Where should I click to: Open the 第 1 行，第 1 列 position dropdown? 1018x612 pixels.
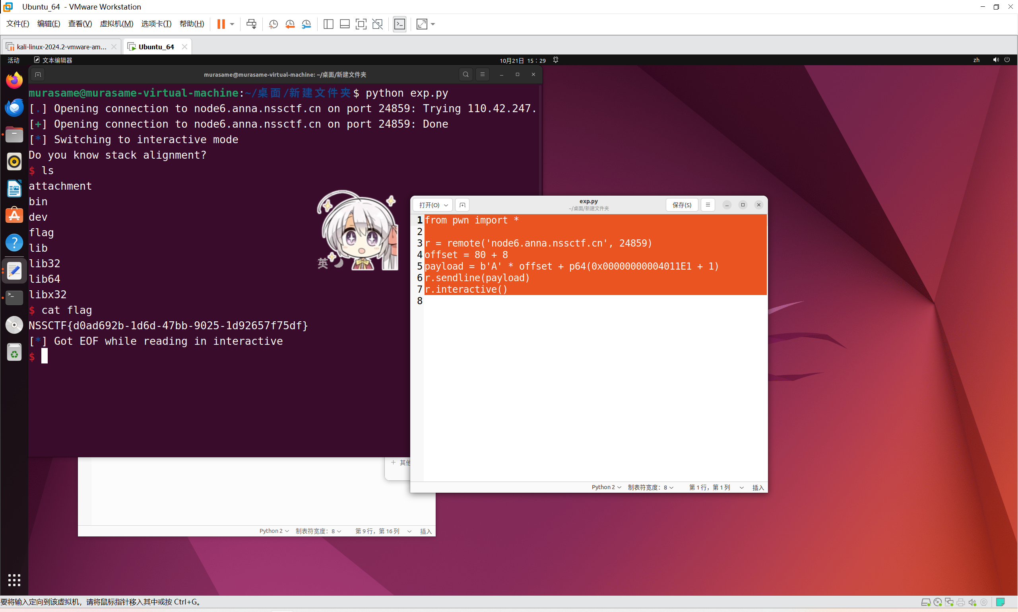(x=716, y=488)
